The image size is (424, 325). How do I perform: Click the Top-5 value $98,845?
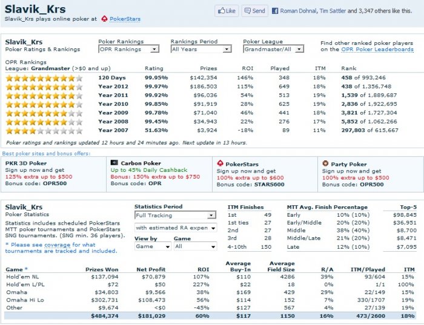pos(405,215)
